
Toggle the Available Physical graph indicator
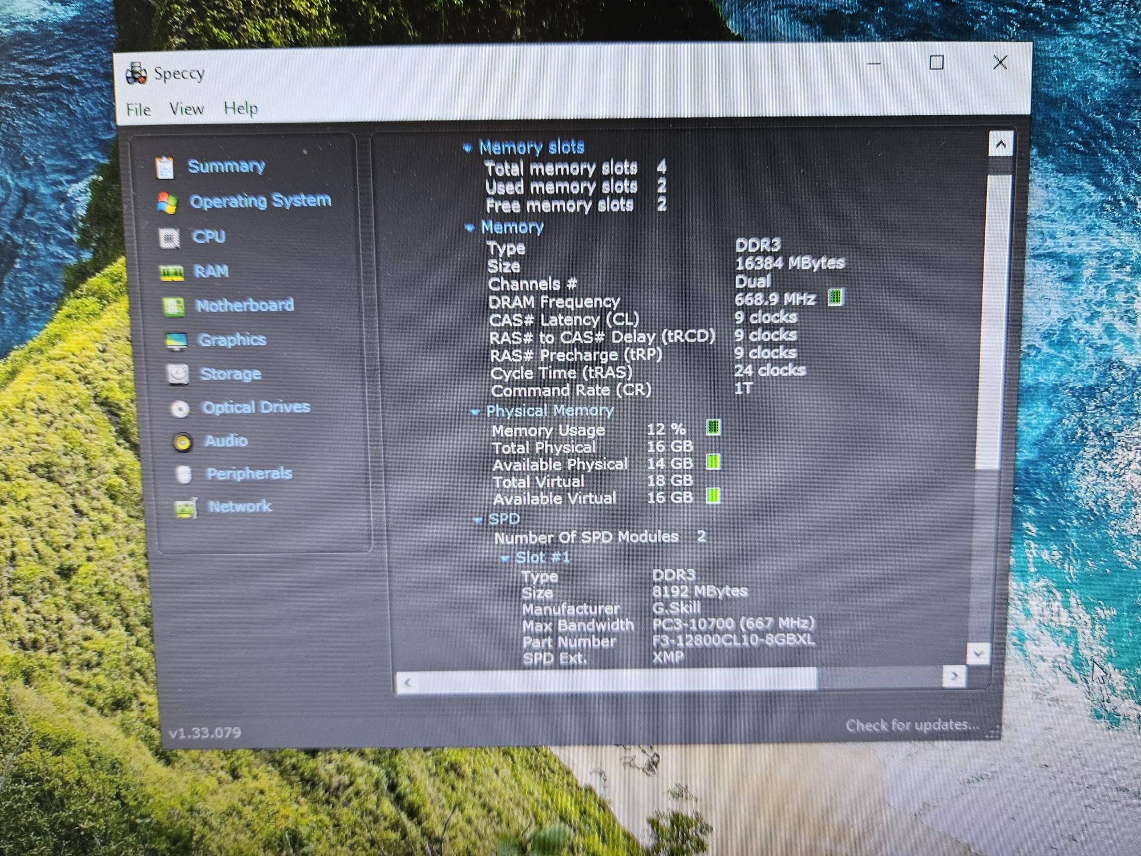click(x=713, y=462)
